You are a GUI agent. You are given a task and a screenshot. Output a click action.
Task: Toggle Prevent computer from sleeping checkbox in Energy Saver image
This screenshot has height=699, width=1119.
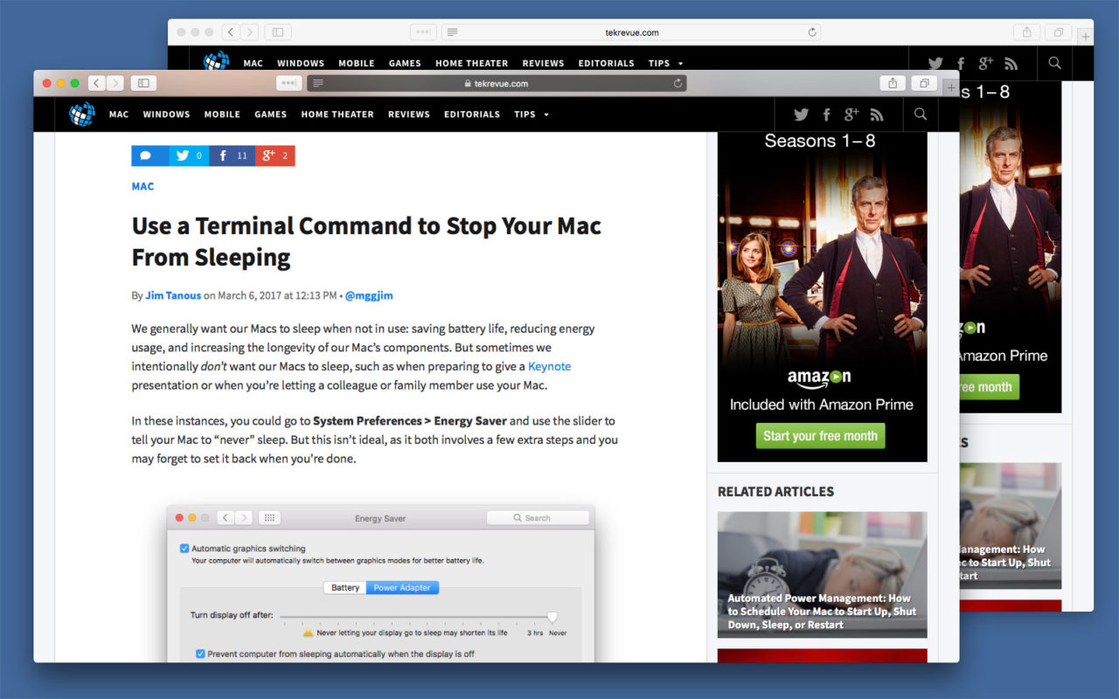tap(200, 654)
